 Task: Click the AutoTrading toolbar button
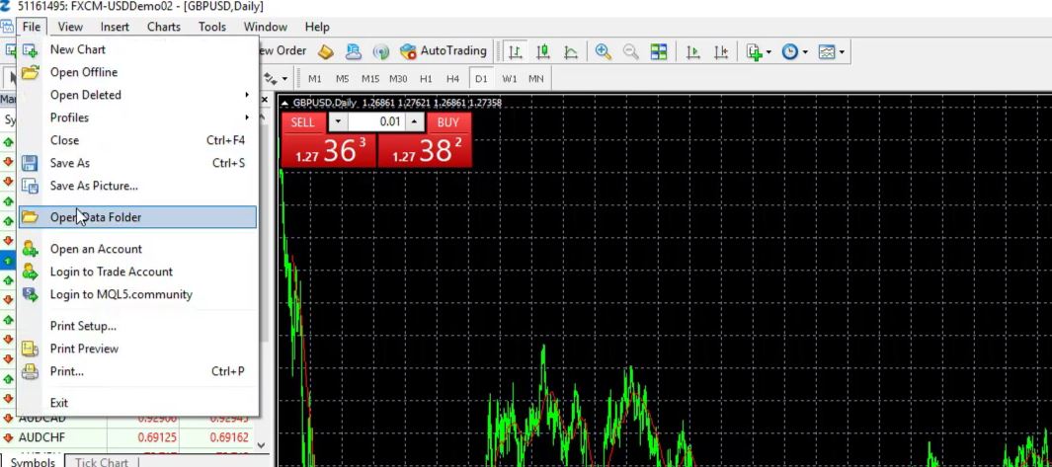pos(444,51)
